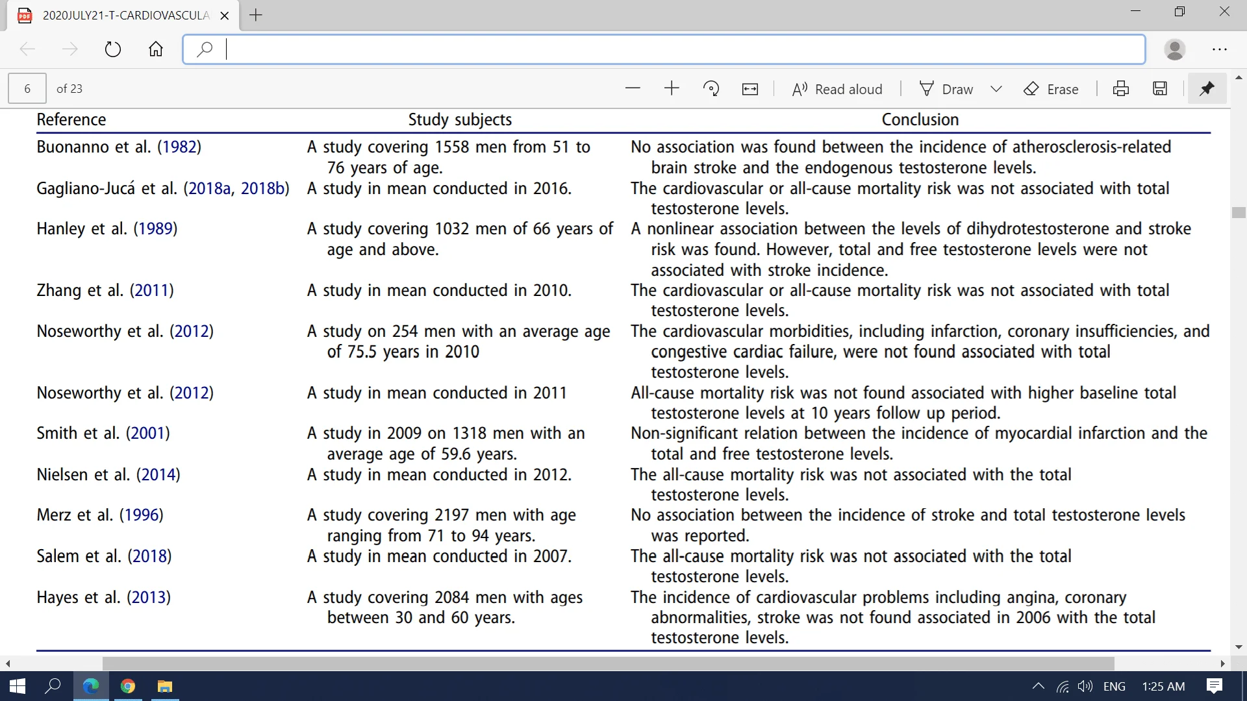Rotate the PDF page

[x=711, y=89]
